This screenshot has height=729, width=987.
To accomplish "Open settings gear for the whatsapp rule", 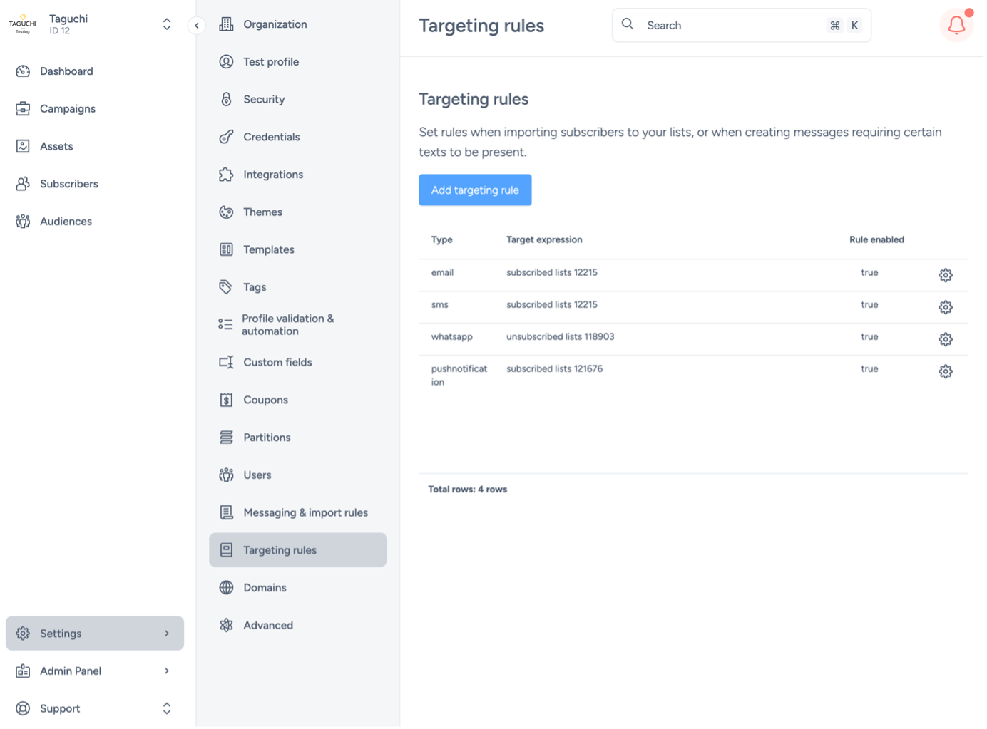I will pos(946,339).
